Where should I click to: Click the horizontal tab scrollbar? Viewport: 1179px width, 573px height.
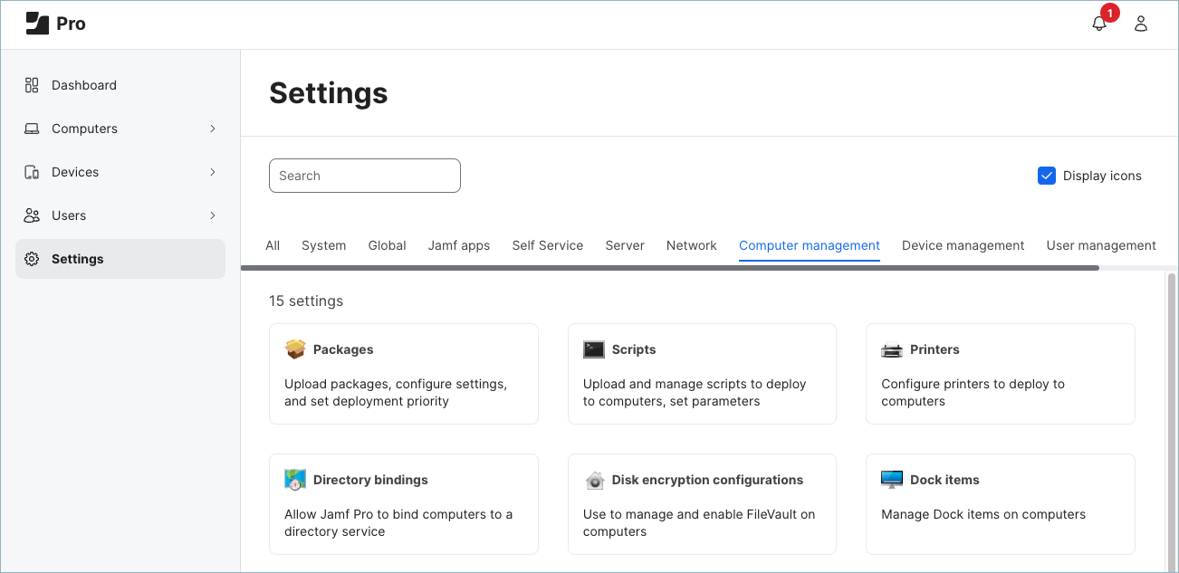pos(670,268)
